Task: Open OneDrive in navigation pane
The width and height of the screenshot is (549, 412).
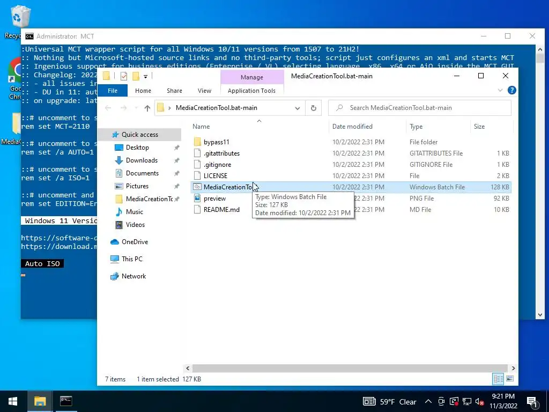Action: (135, 242)
